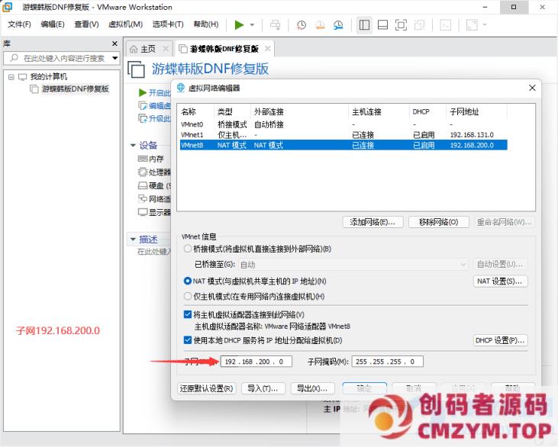Click the 网络适配器 device entry
The image size is (558, 447).
coord(154,199)
